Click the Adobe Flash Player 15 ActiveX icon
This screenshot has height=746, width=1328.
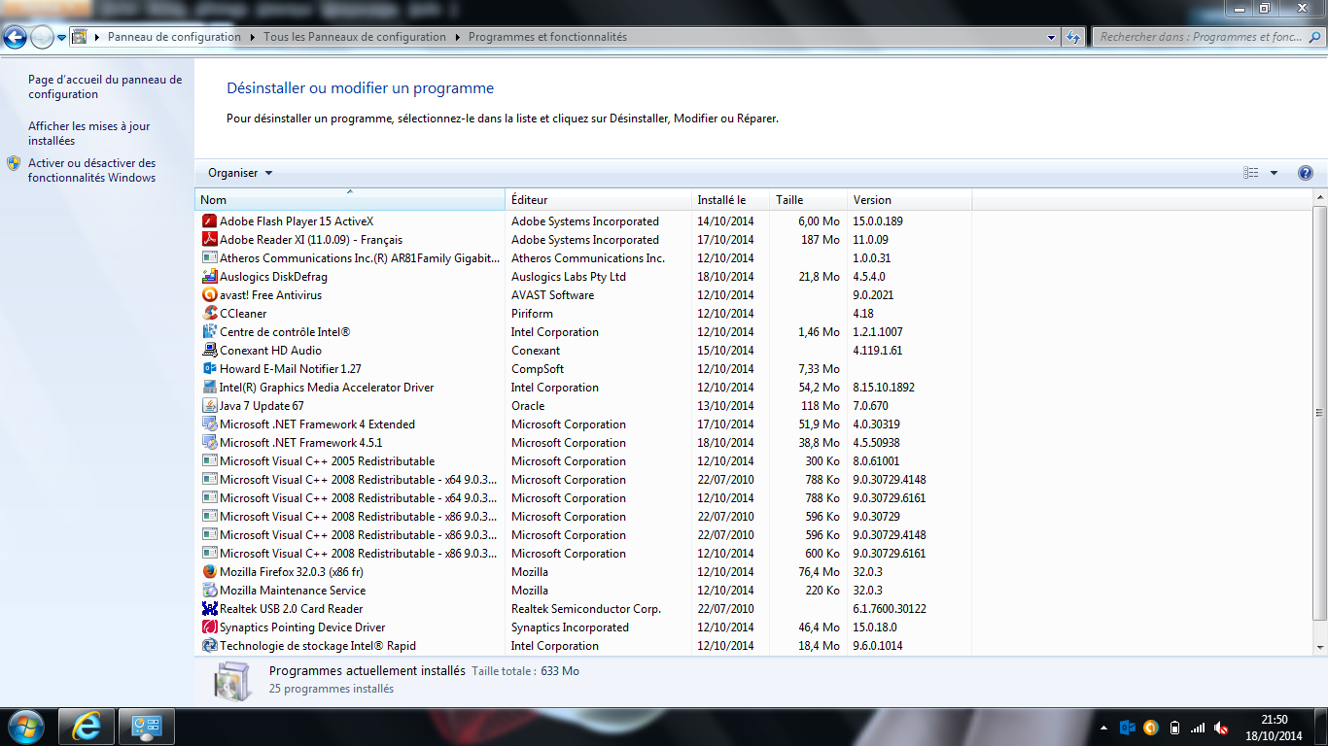[209, 221]
